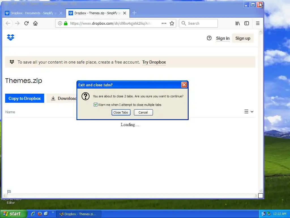The image size is (290, 218).
Task: Close the Dropbox - Documents tab
Action: (x=61, y=13)
